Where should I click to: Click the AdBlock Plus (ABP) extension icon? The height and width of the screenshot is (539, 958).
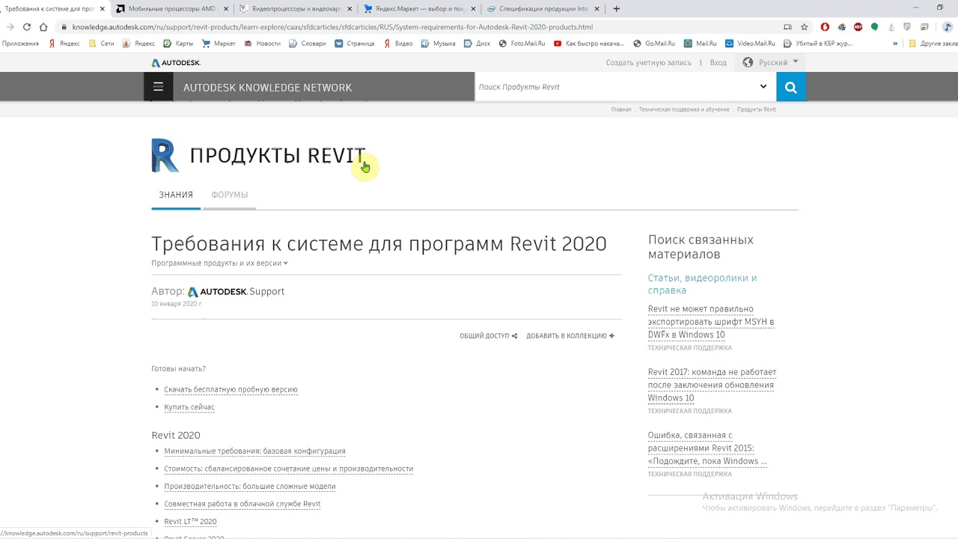pos(858,27)
